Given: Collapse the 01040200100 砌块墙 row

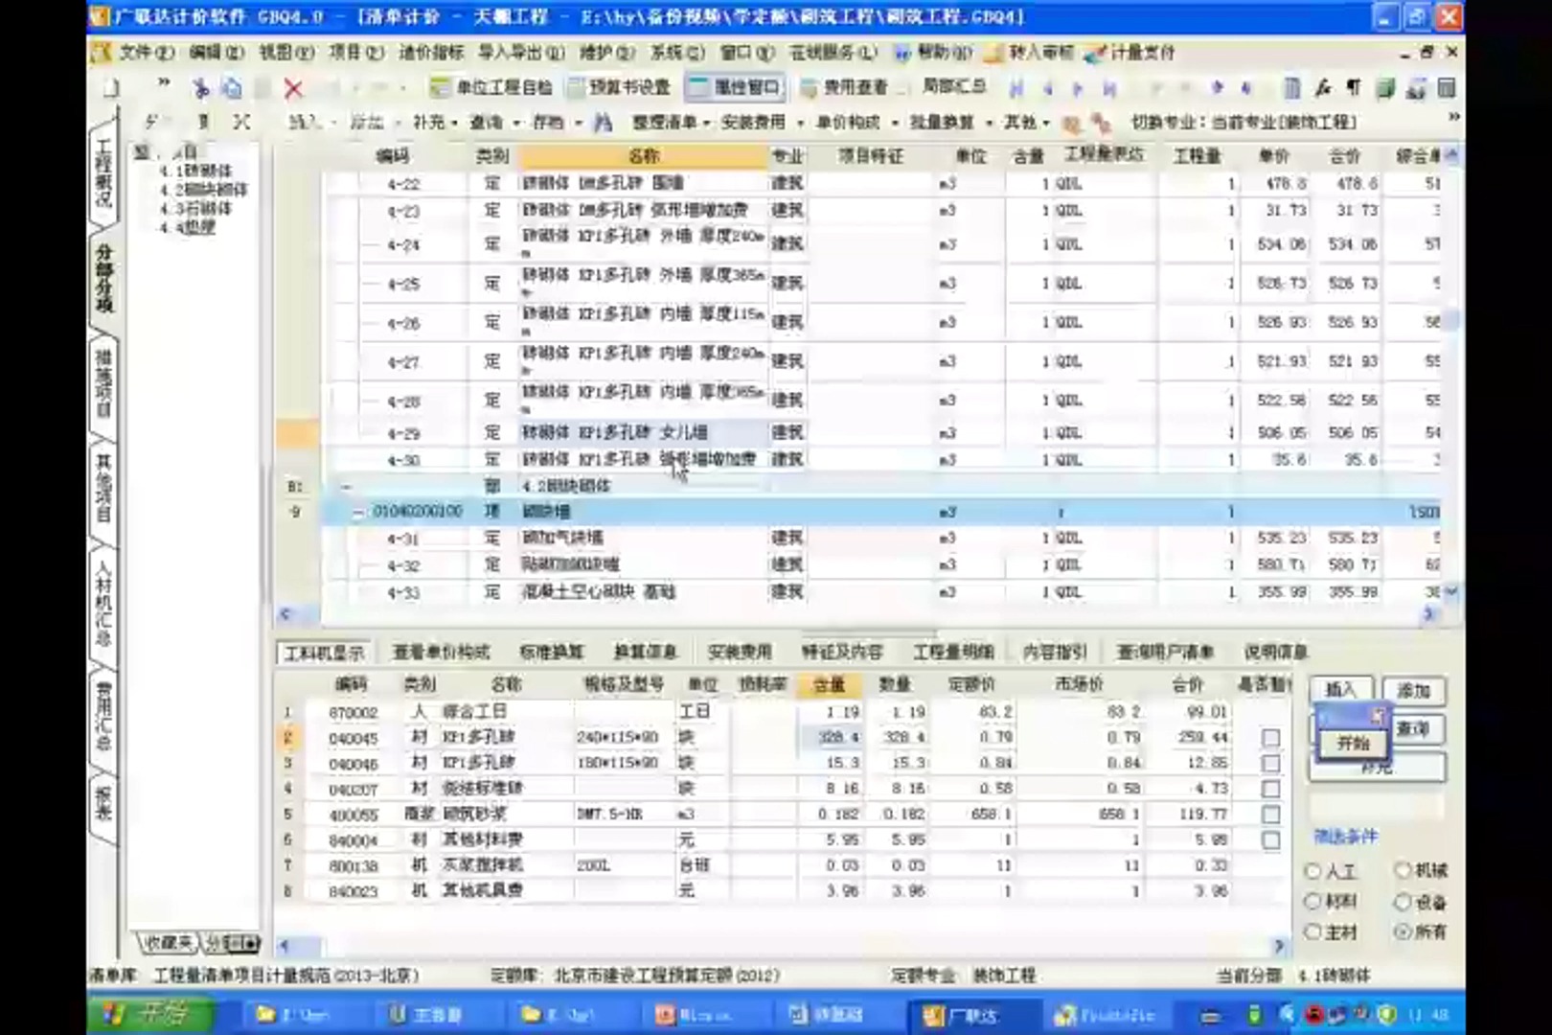Looking at the screenshot, I should (x=358, y=513).
